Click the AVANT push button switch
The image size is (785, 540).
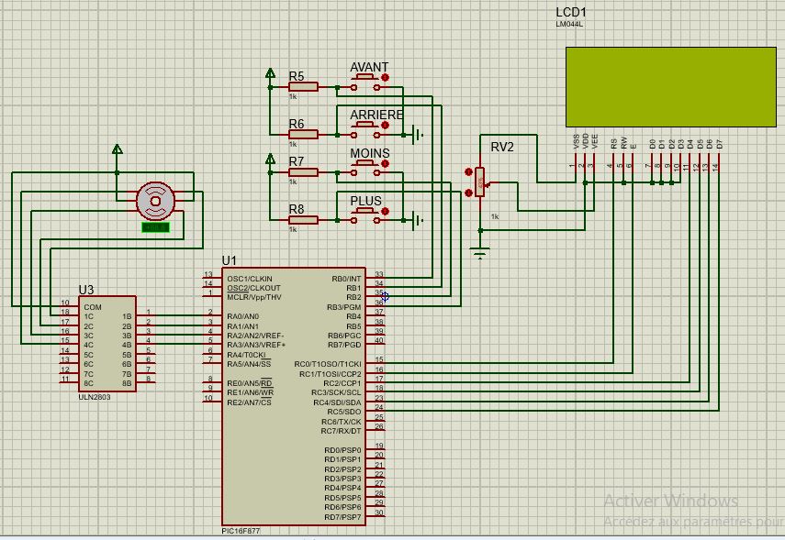point(365,83)
